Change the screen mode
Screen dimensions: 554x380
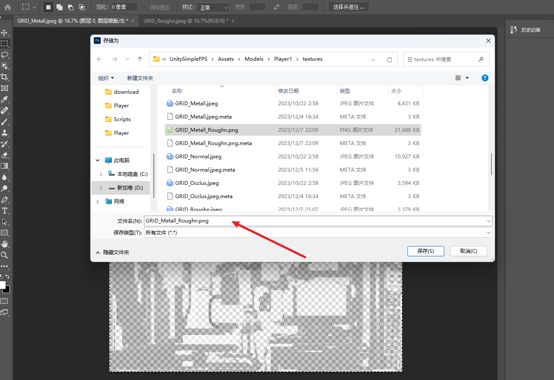(x=4, y=312)
